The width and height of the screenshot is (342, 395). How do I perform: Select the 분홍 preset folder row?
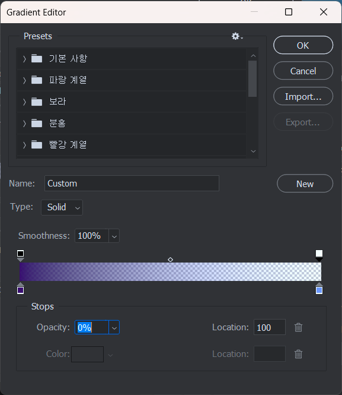[131, 124]
